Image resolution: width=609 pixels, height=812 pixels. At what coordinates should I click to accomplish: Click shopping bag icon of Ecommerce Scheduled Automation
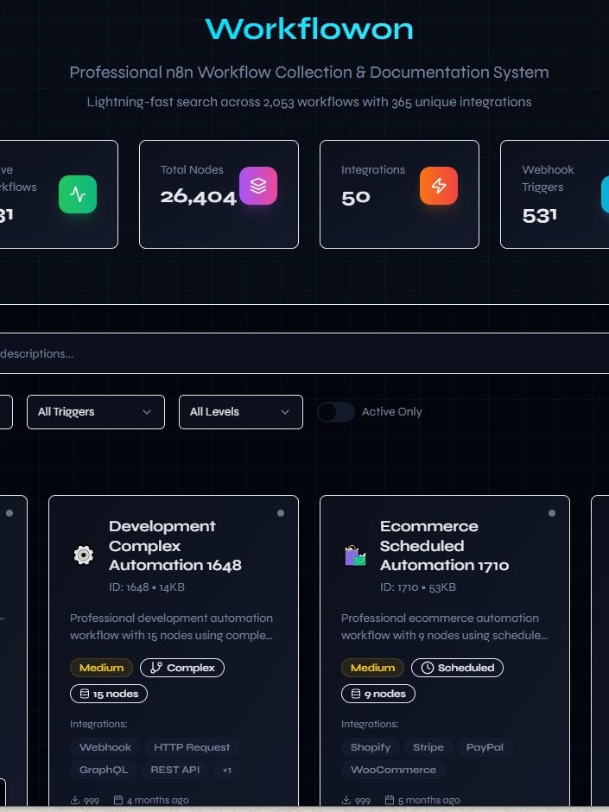(355, 555)
